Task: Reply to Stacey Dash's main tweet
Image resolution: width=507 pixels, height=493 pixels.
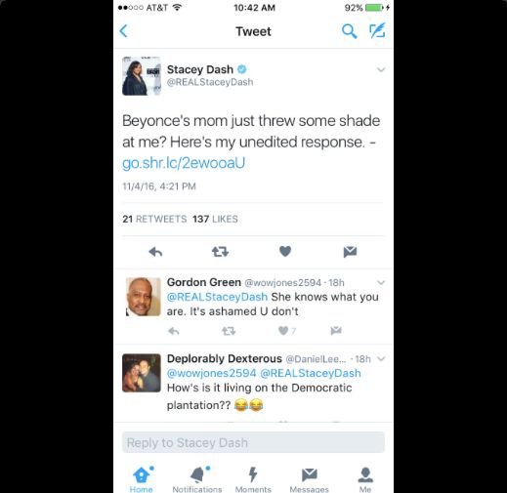Action: pyautogui.click(x=155, y=252)
